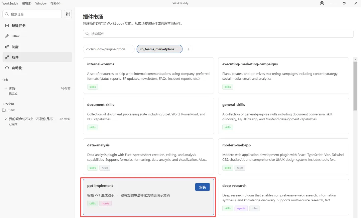Click the rules tag on data-analysis
Viewport: 361px width, 218px height.
pyautogui.click(x=105, y=168)
